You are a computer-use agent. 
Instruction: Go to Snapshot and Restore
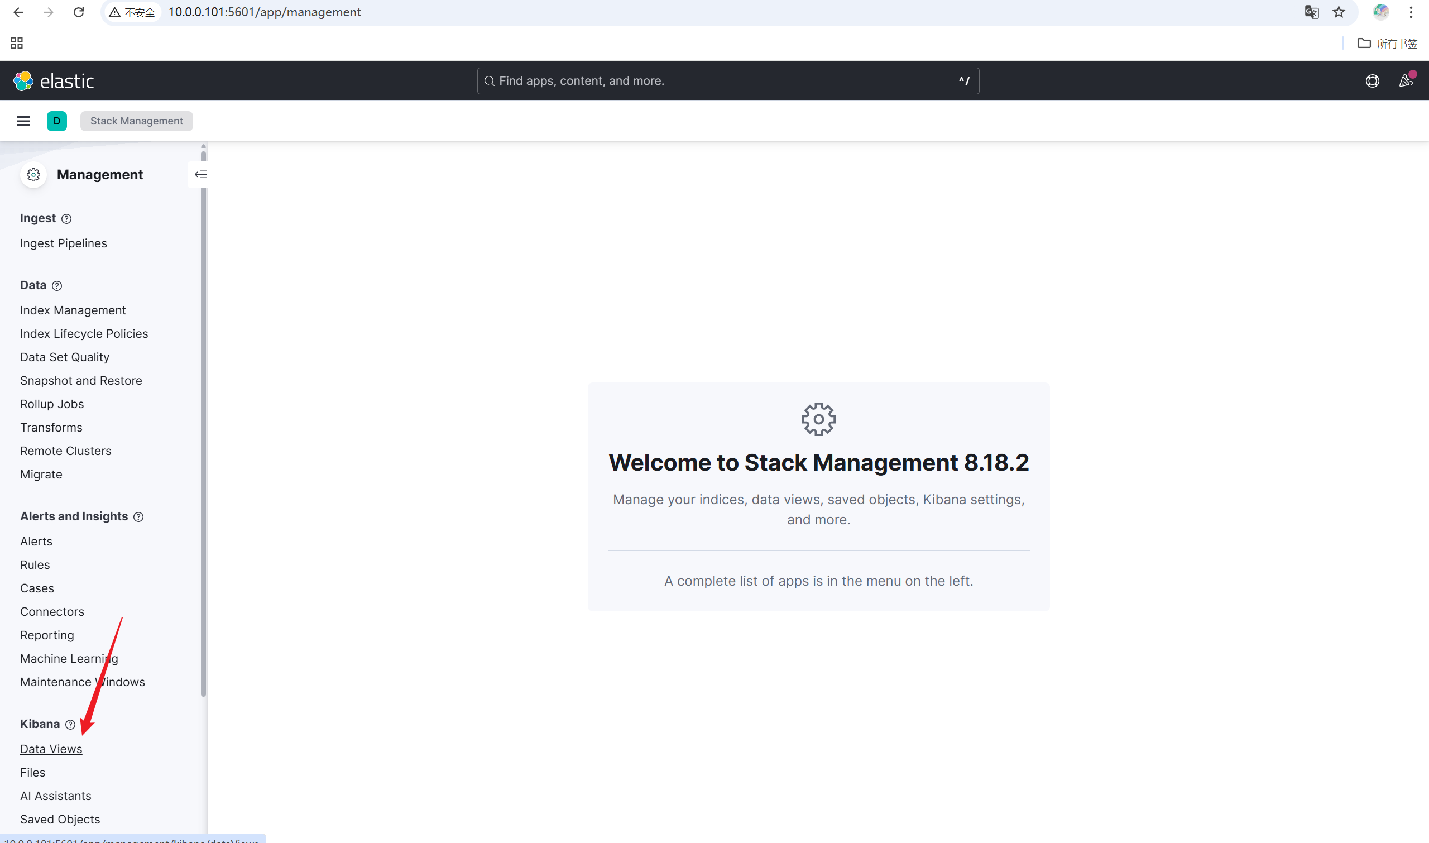click(x=81, y=381)
